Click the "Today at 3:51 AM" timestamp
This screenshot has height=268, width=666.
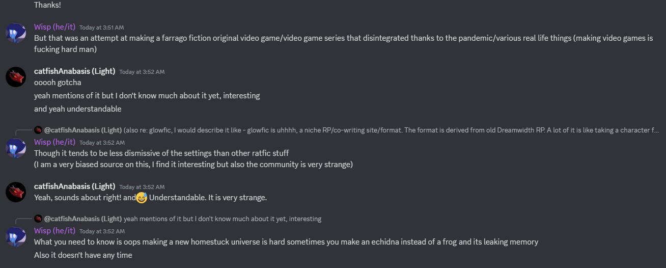pos(101,28)
